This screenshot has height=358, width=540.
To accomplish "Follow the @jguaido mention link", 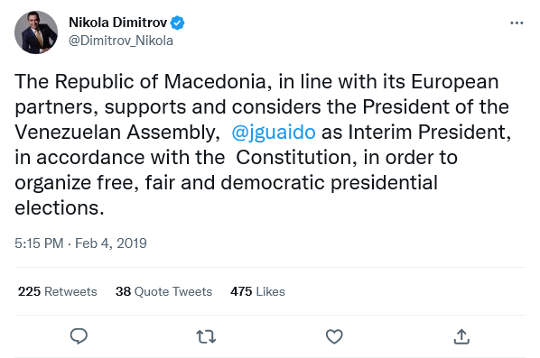I will (x=274, y=132).
